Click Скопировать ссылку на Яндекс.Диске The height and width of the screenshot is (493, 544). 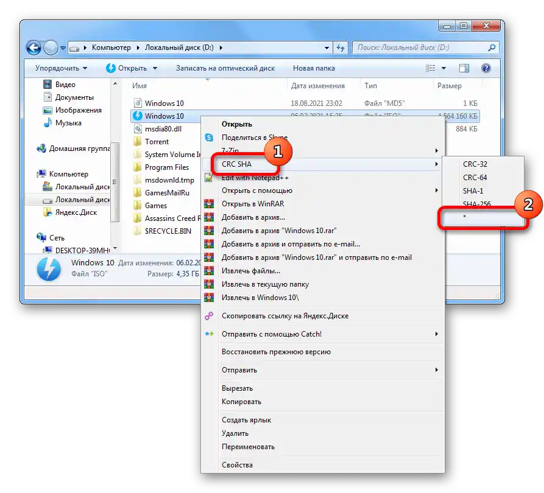[x=323, y=316]
